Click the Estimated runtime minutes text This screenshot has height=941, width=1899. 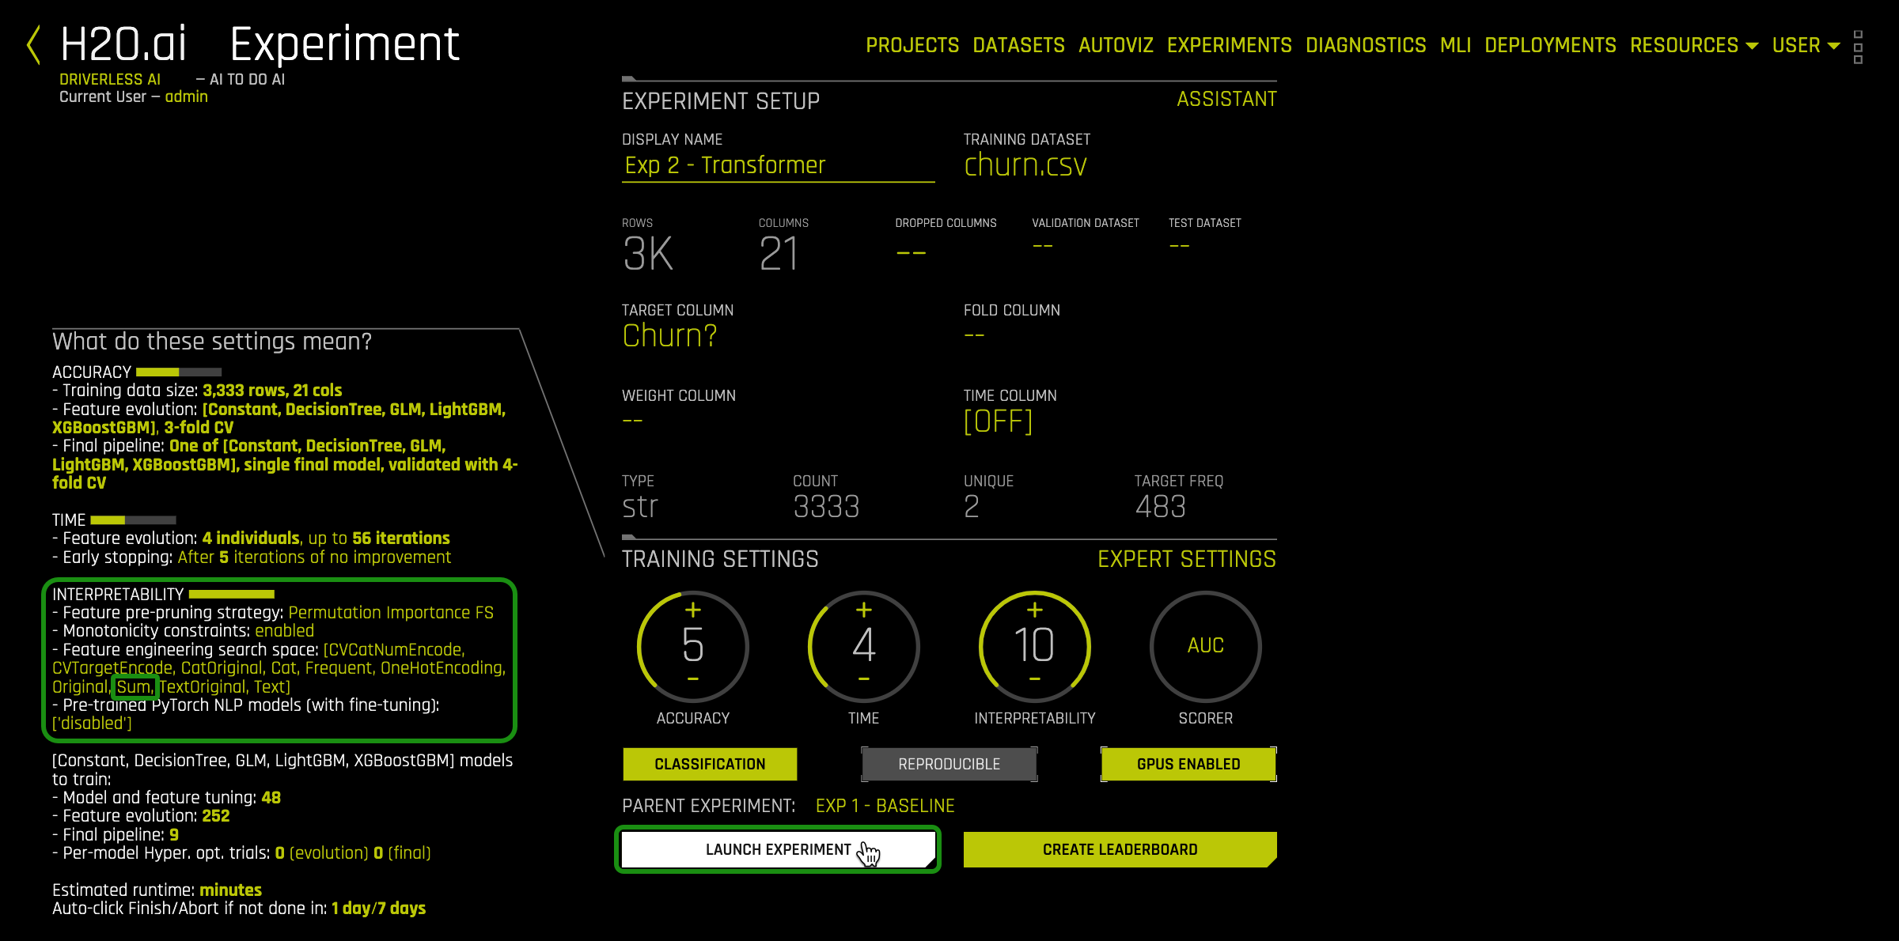point(230,890)
